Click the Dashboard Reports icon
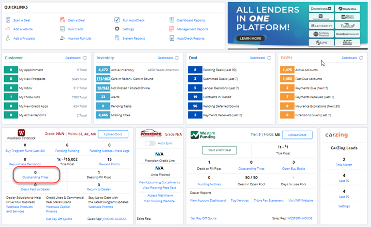The height and width of the screenshot is (227, 371). 172,20
